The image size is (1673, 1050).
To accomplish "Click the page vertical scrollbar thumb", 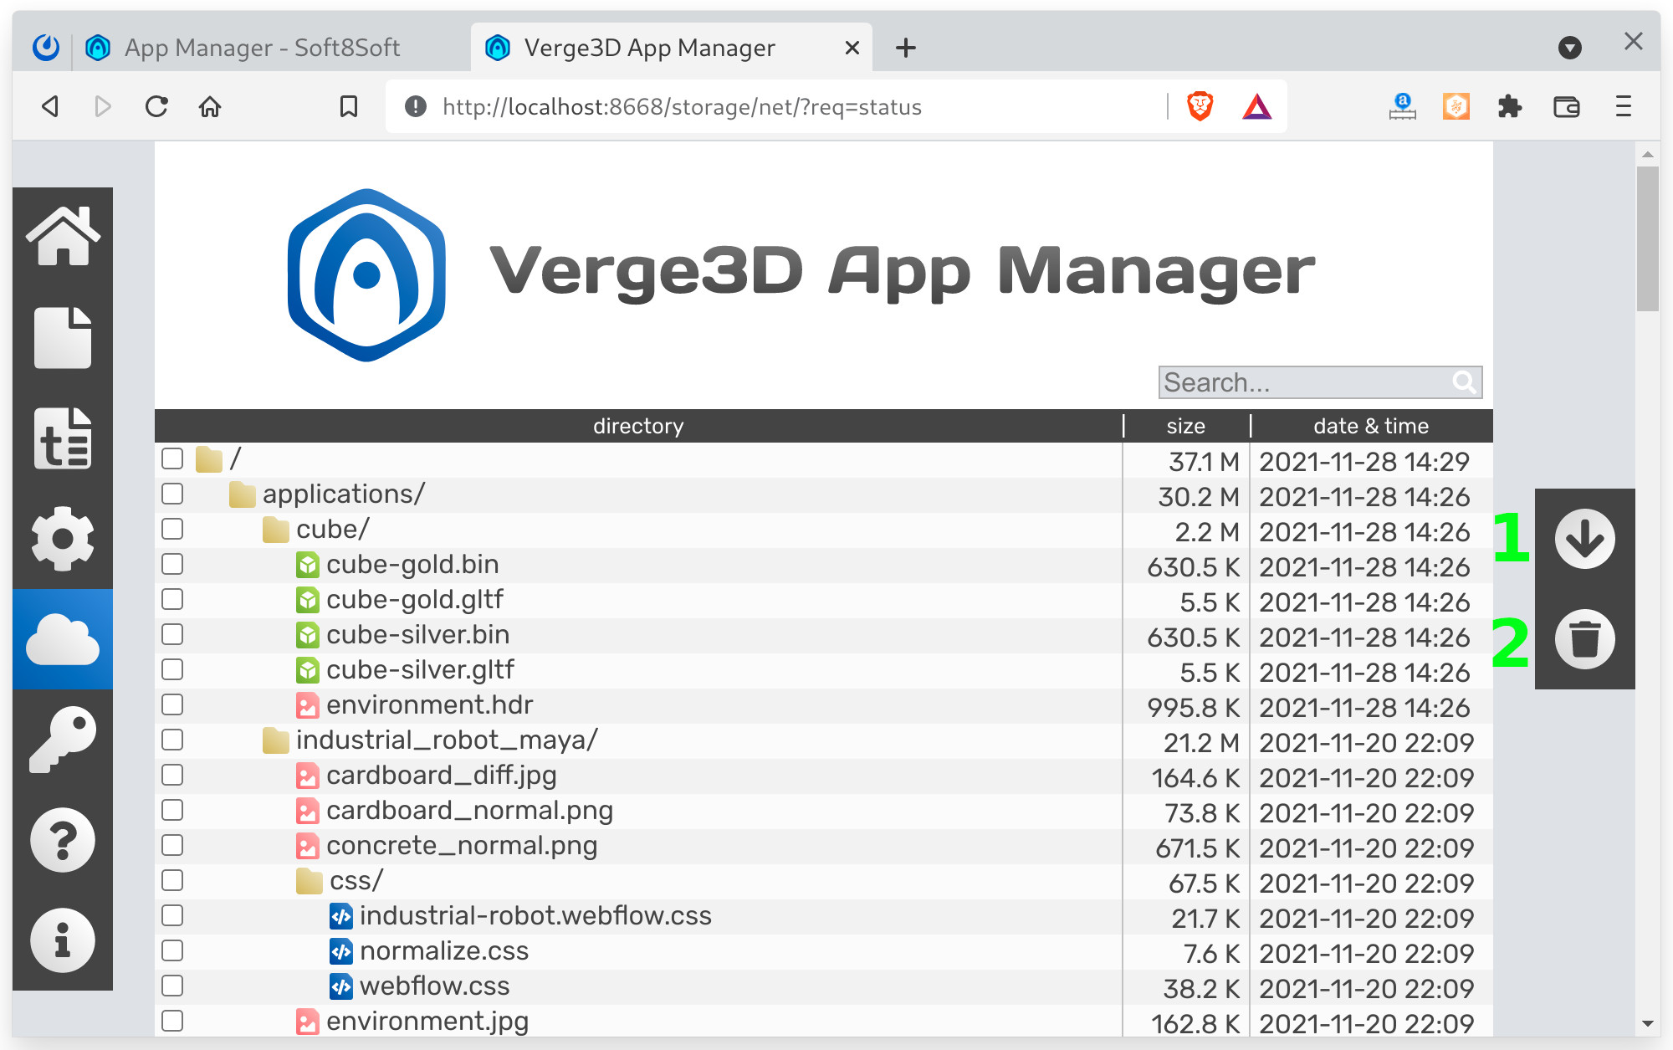I will [1647, 238].
